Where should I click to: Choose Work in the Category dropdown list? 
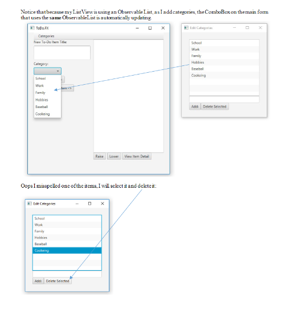47,85
